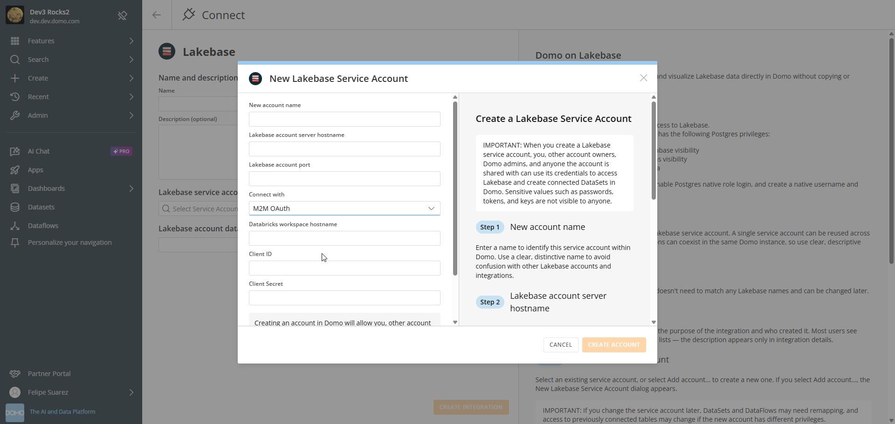This screenshot has width=895, height=424.
Task: Close the New Lakebase Service Account dialog
Action: click(643, 78)
